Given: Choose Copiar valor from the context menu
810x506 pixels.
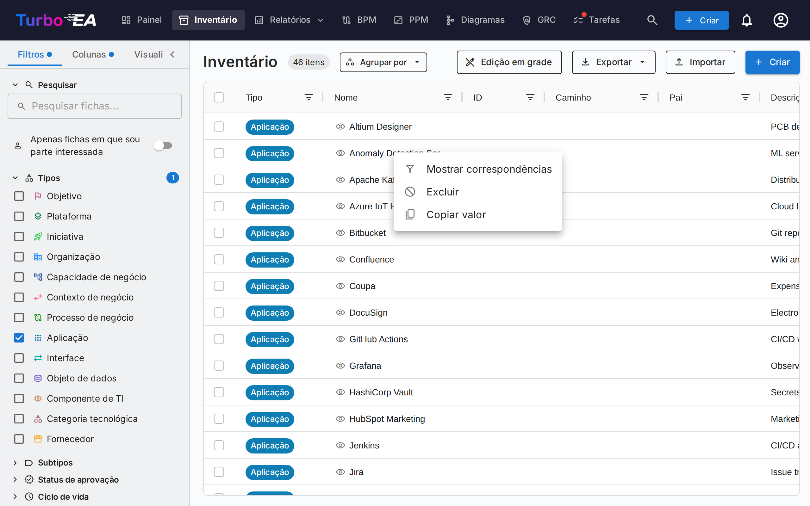Looking at the screenshot, I should tap(478, 214).
